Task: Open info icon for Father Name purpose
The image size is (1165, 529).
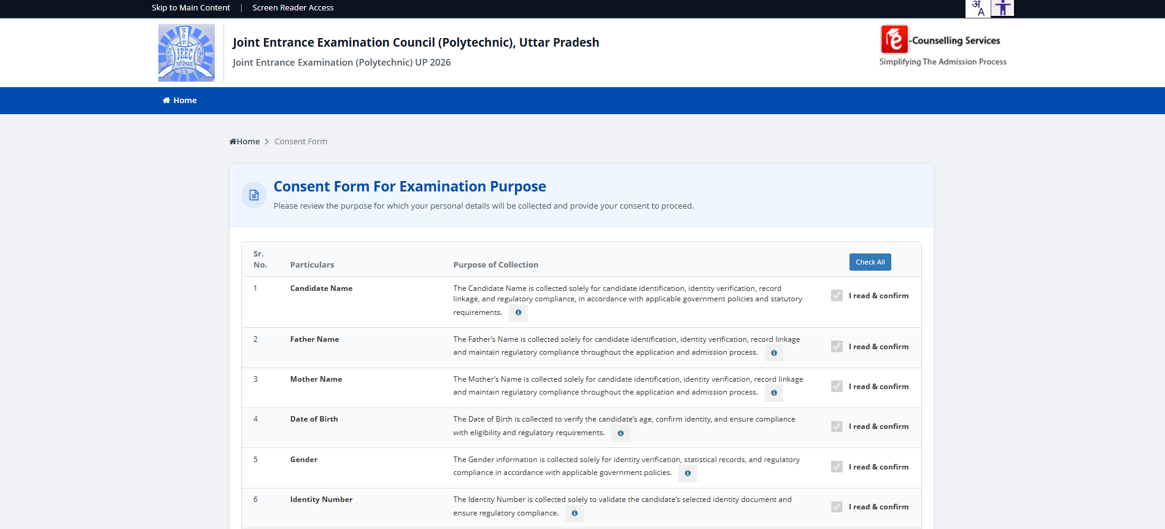Action: (774, 353)
